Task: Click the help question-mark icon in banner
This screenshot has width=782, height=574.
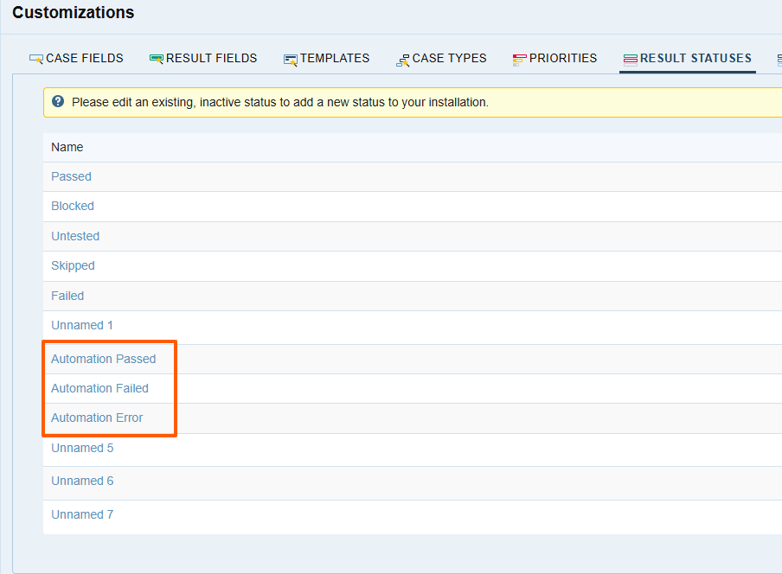Action: pos(57,100)
